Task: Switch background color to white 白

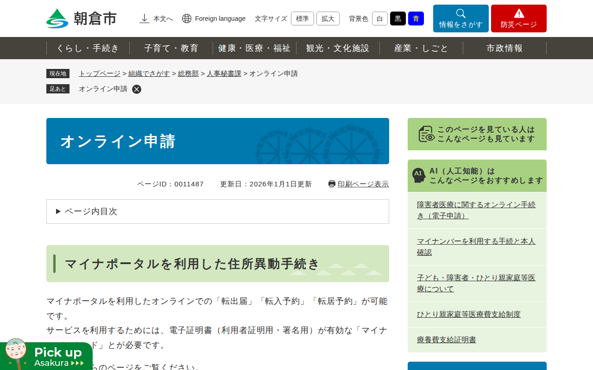Action: pyautogui.click(x=379, y=18)
